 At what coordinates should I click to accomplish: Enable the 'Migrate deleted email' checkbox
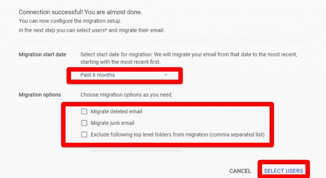(x=84, y=111)
